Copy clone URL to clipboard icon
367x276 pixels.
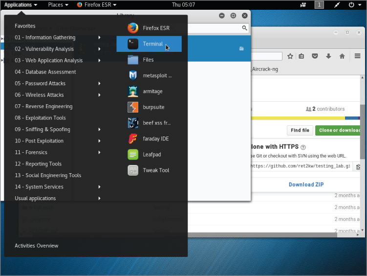pyautogui.click(x=358, y=167)
